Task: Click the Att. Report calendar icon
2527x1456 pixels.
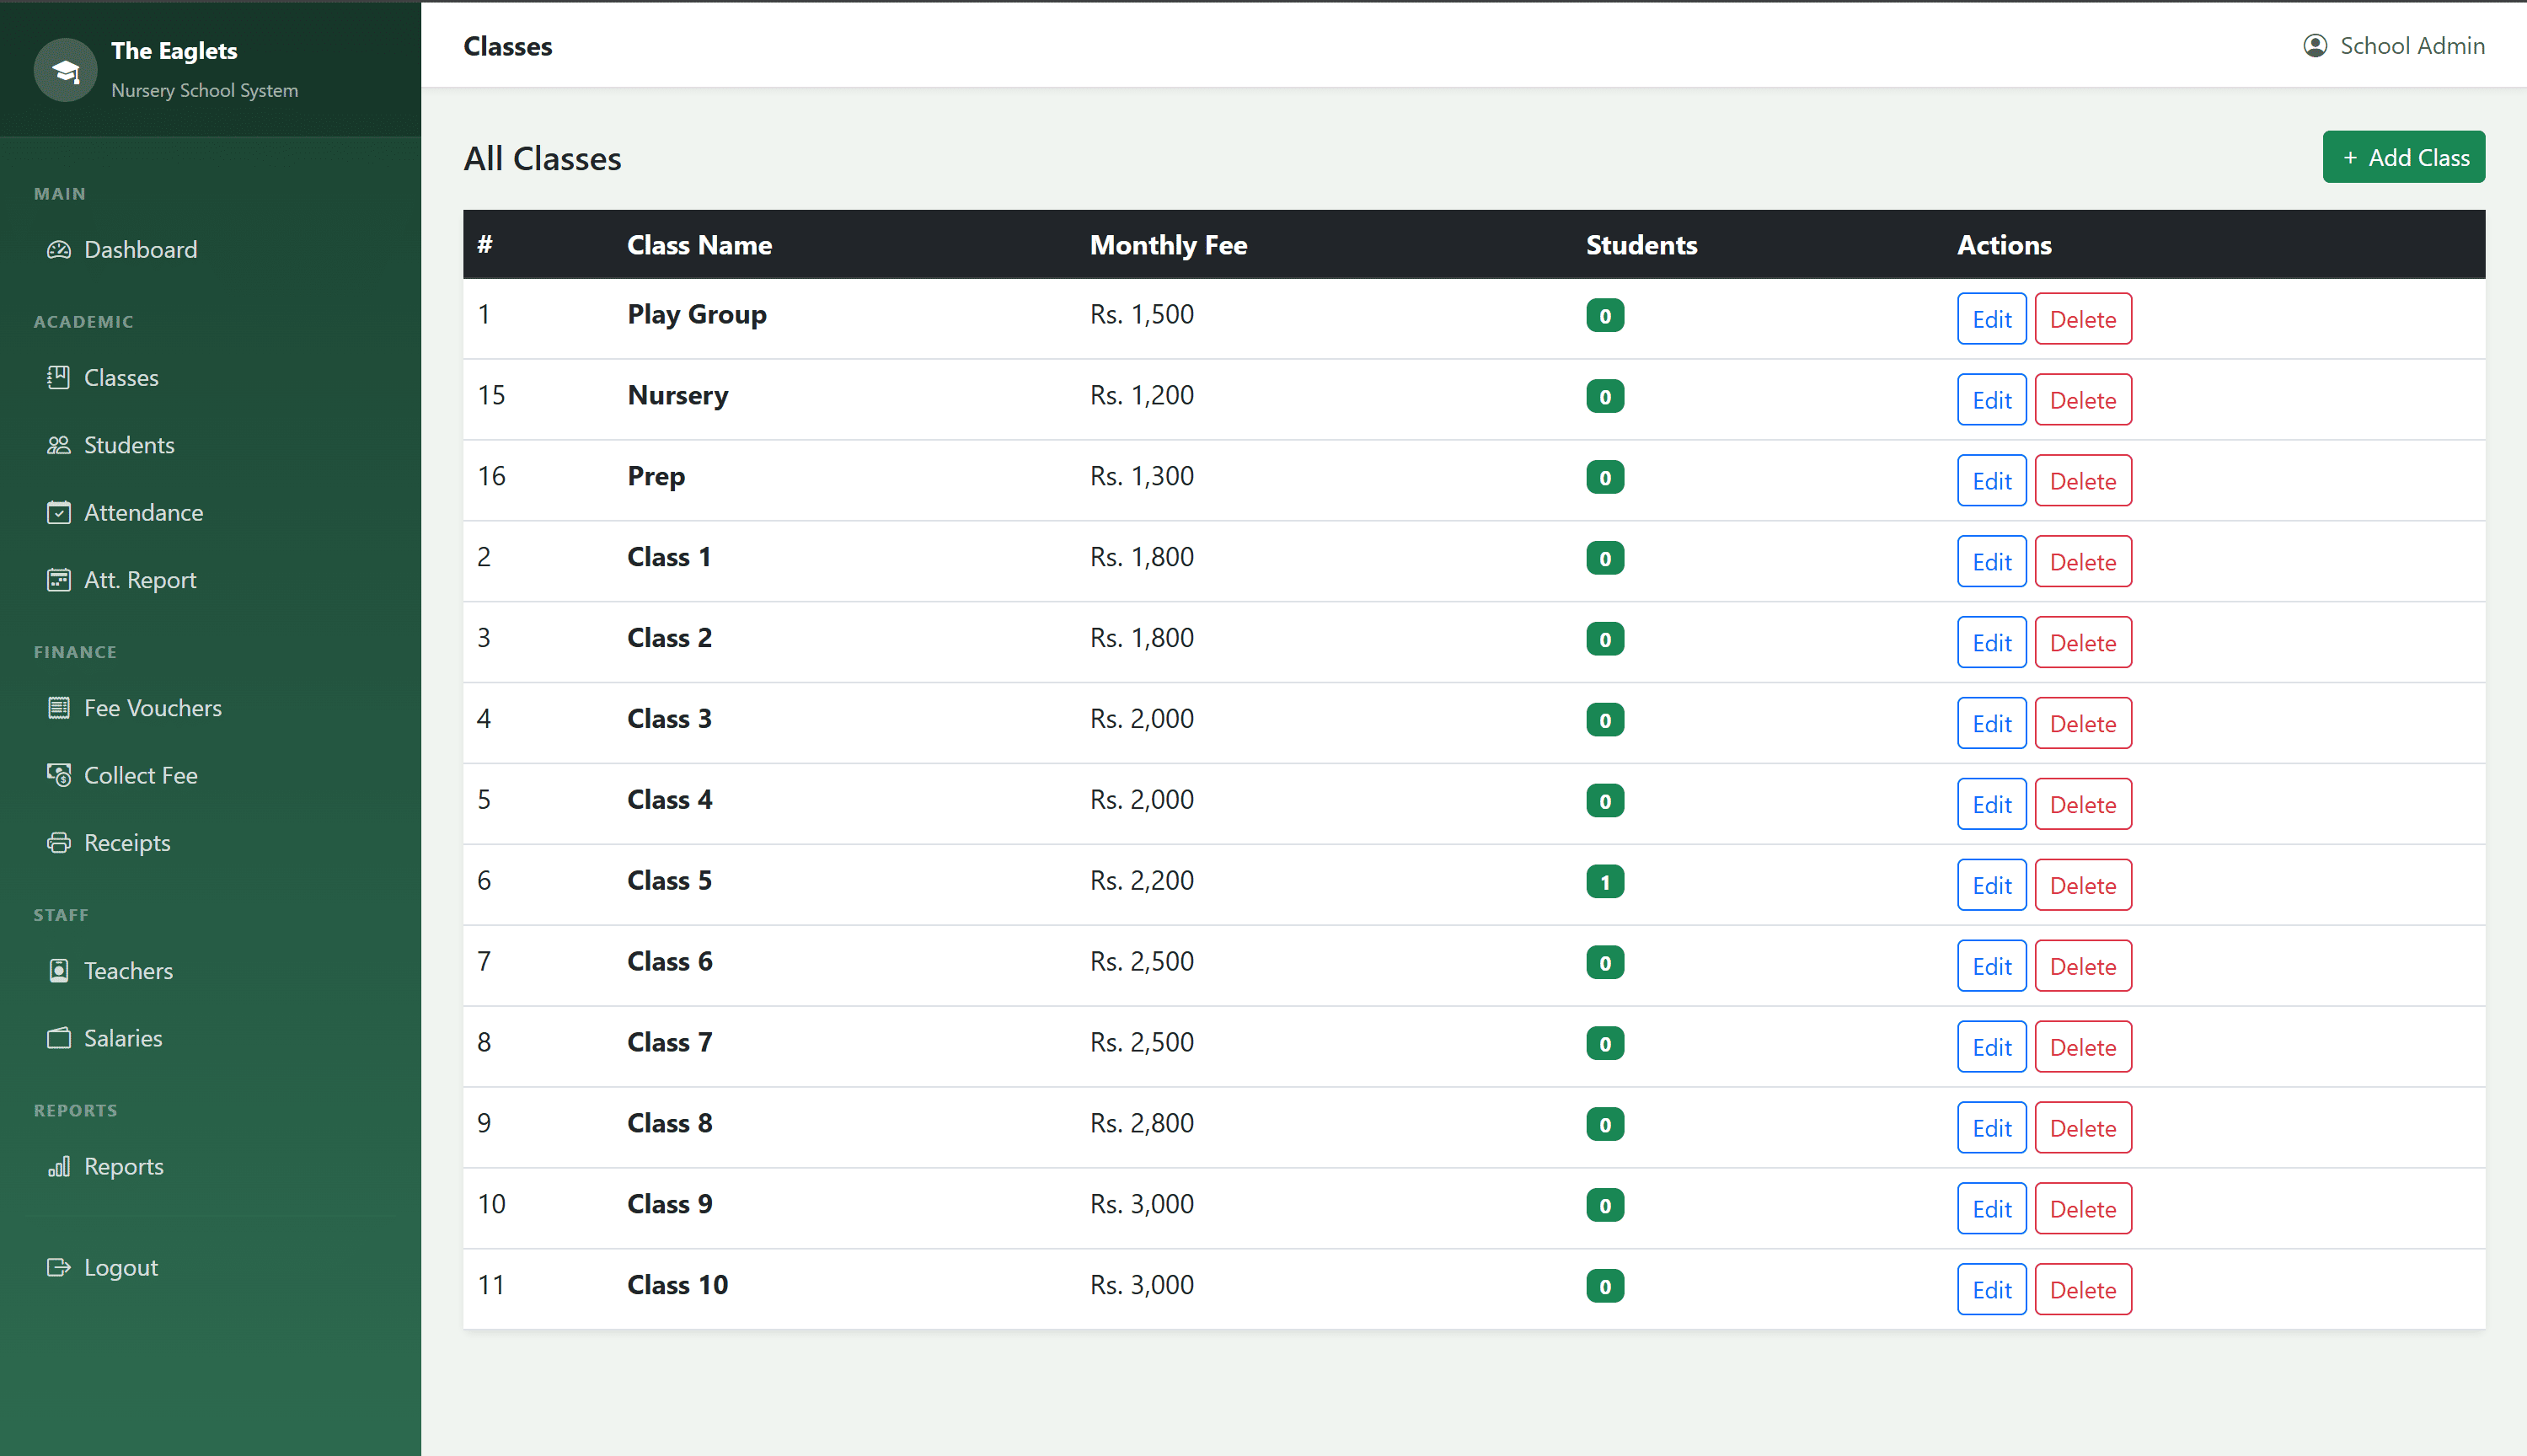Action: (59, 580)
